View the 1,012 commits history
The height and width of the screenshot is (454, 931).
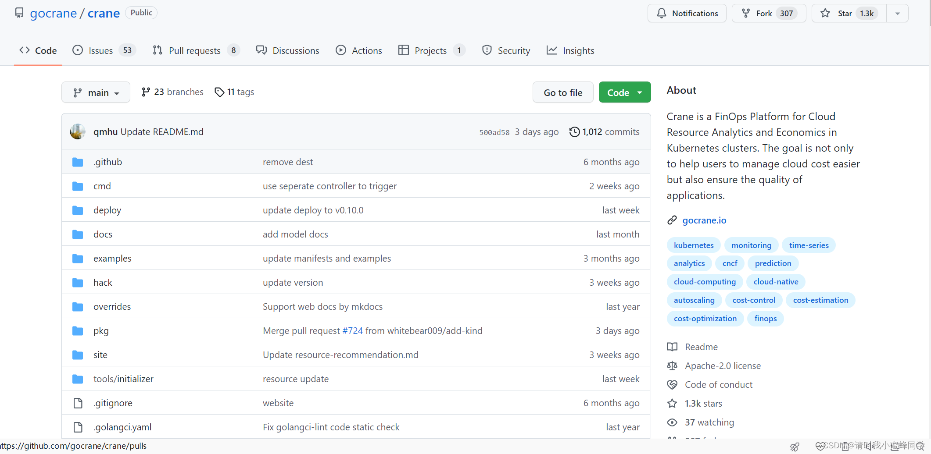(x=605, y=132)
